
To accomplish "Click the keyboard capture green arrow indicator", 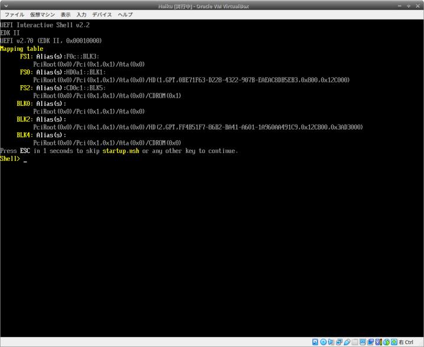I will coord(394,342).
